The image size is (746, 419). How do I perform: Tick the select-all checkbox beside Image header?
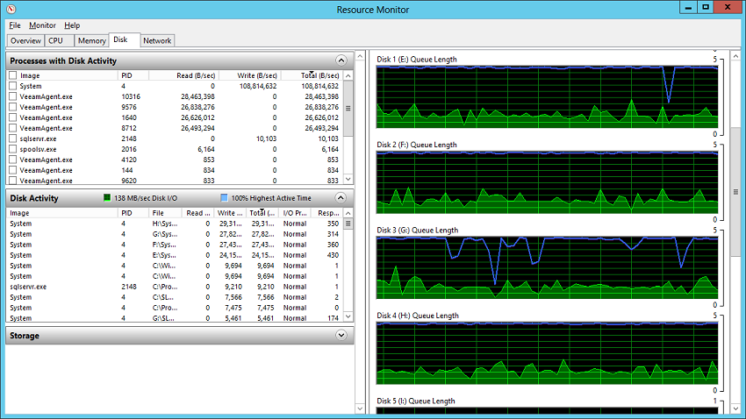coord(13,75)
